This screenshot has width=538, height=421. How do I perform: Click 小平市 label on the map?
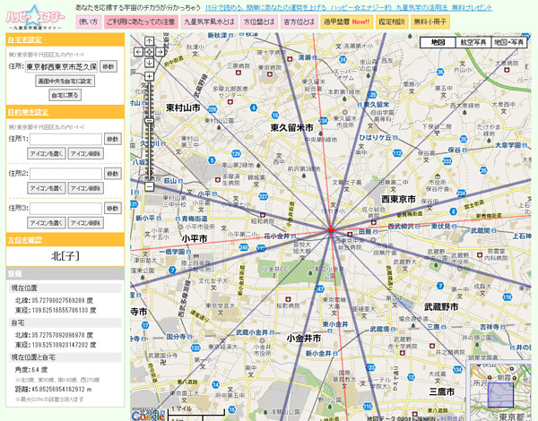tap(195, 238)
